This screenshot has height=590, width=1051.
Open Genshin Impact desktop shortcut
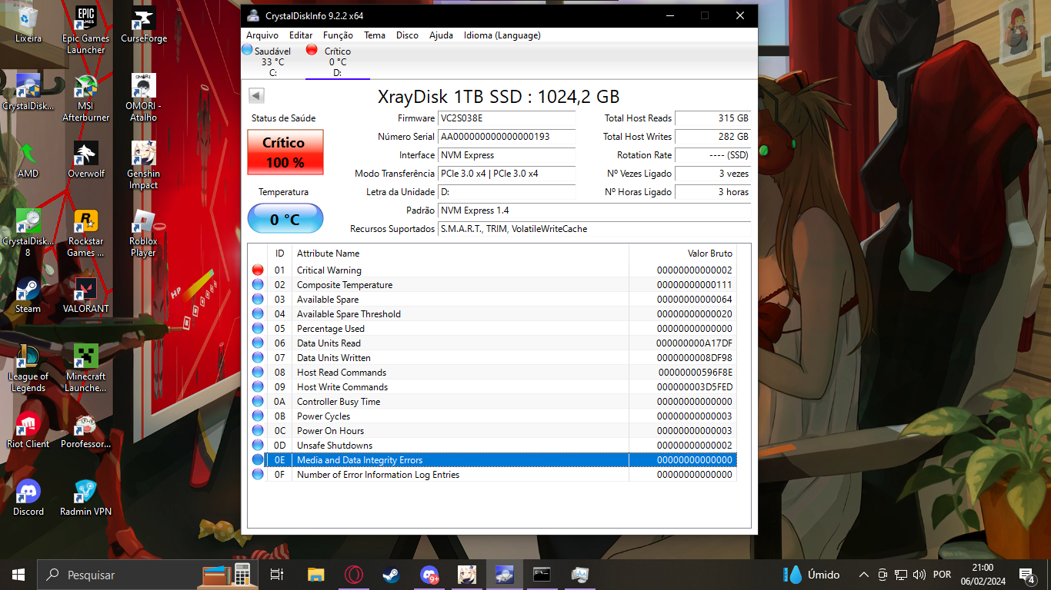(x=143, y=165)
